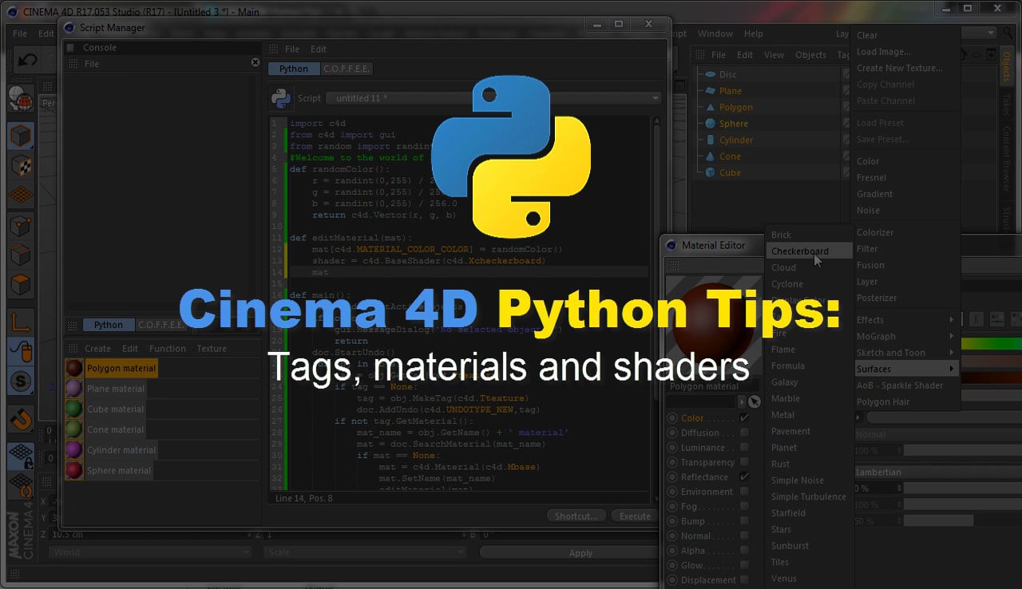The height and width of the screenshot is (589, 1022).
Task: Switch to the Takes side tab
Action: coord(1006,103)
